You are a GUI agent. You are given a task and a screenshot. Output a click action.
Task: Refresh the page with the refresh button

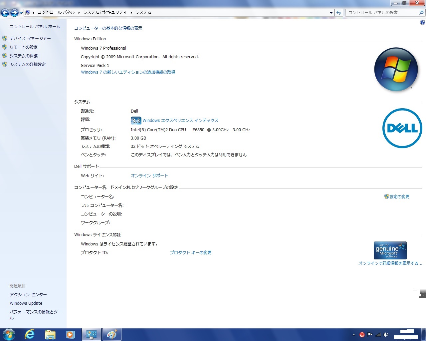pyautogui.click(x=339, y=13)
